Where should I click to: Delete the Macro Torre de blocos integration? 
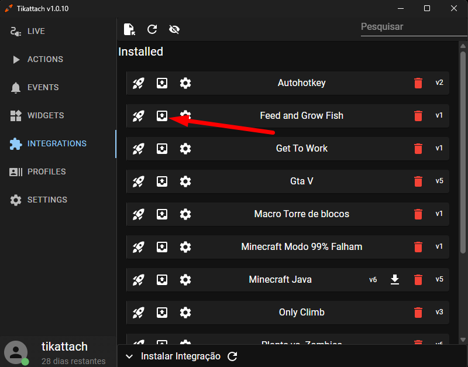coord(418,214)
